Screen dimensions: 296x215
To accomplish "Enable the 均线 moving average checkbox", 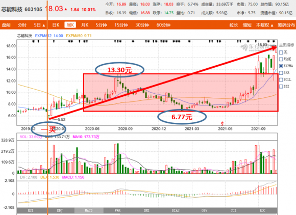I will pyautogui.click(x=281, y=60).
